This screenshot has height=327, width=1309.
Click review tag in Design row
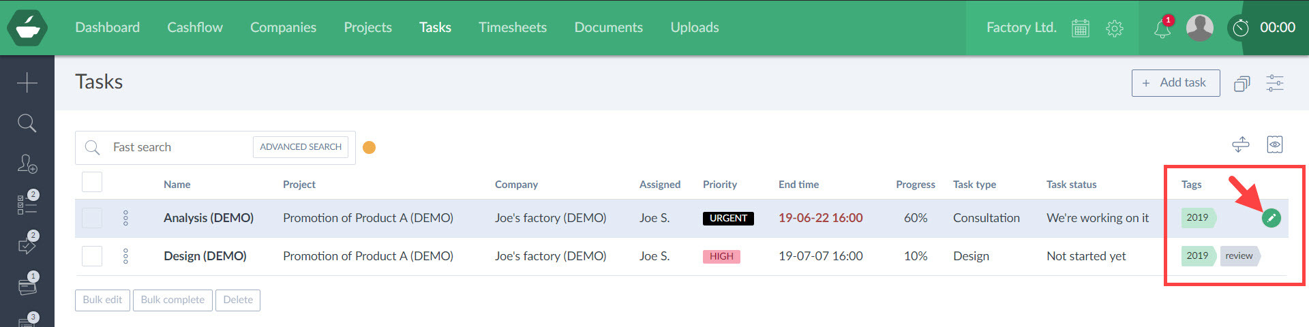coord(1240,255)
